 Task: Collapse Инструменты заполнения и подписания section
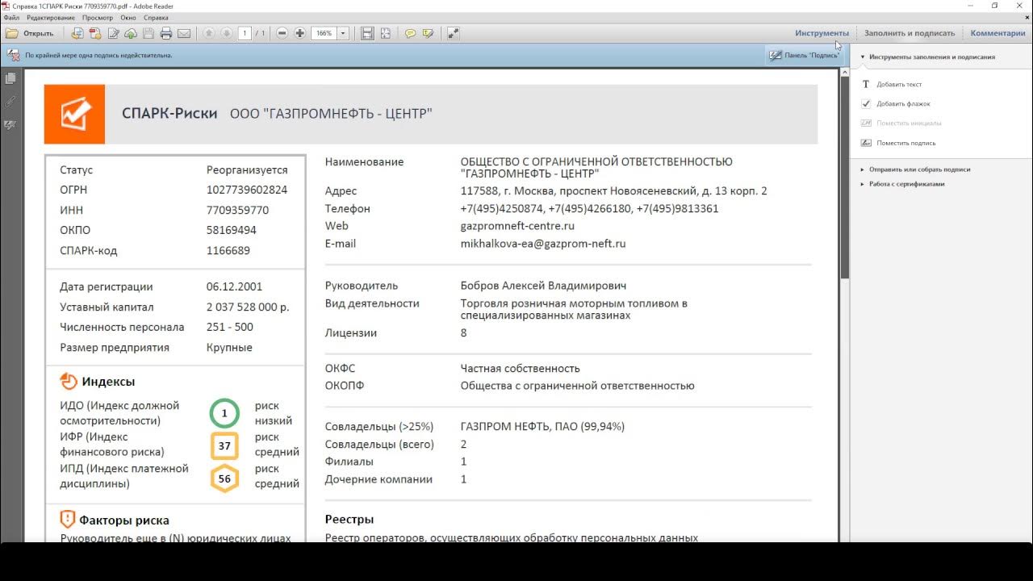(863, 57)
